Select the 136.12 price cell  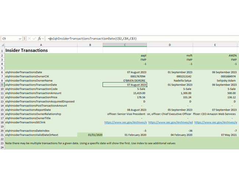(215, 98)
